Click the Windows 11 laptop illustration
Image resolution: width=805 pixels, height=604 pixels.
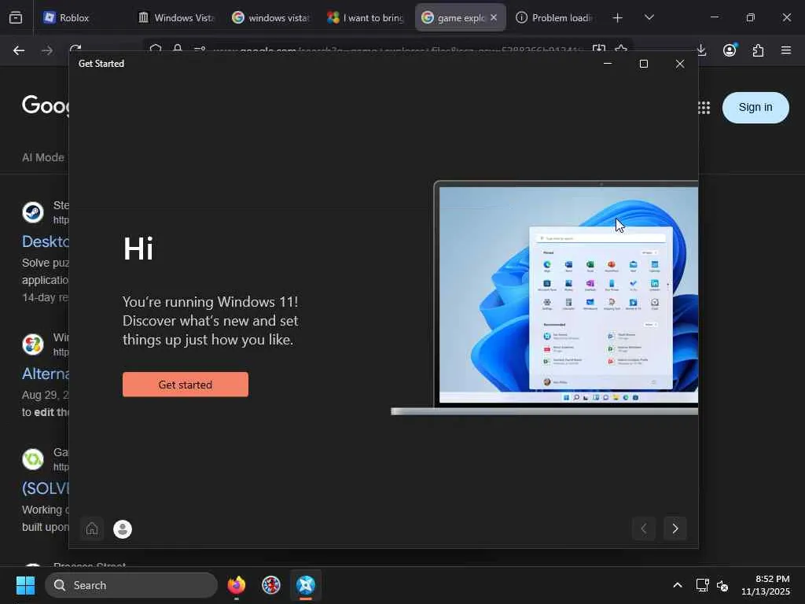(x=544, y=298)
